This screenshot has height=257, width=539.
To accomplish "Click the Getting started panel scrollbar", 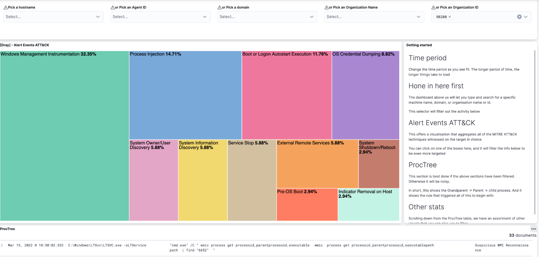I will (x=535, y=132).
